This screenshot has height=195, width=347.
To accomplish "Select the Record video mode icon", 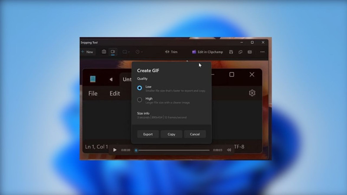I will [x=113, y=52].
